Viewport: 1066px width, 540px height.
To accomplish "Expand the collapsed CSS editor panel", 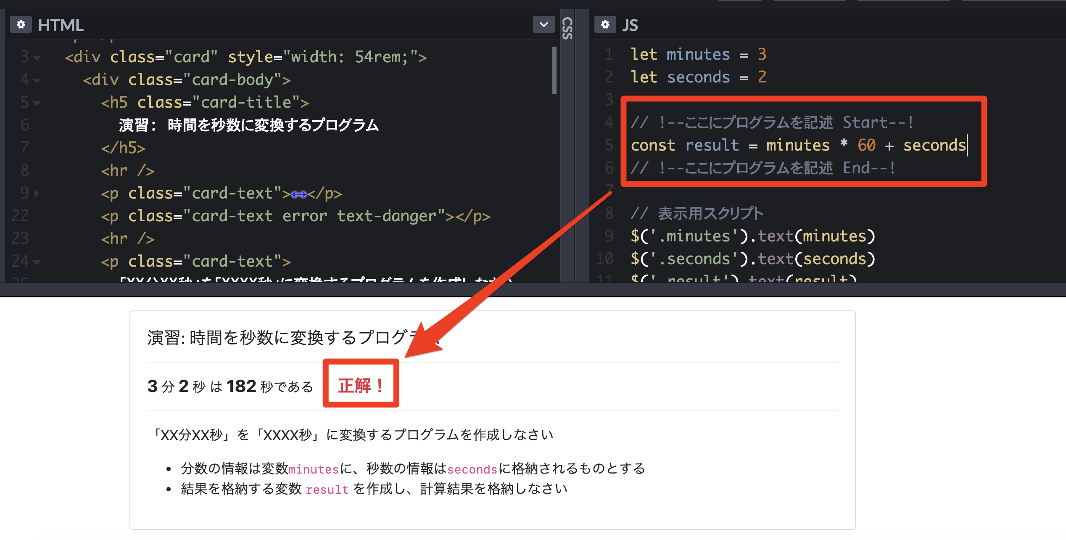I will click(x=567, y=29).
